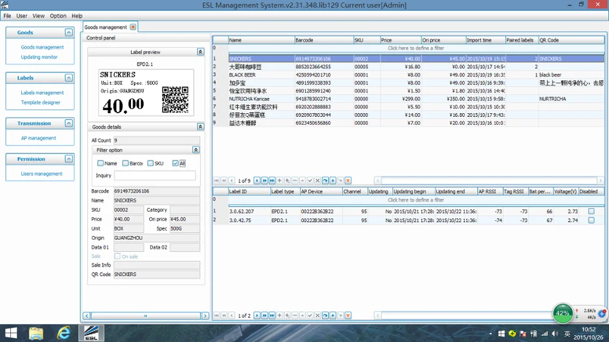Append a new goods record with plus icon
Viewport: 609px width, 342px height.
point(280,181)
